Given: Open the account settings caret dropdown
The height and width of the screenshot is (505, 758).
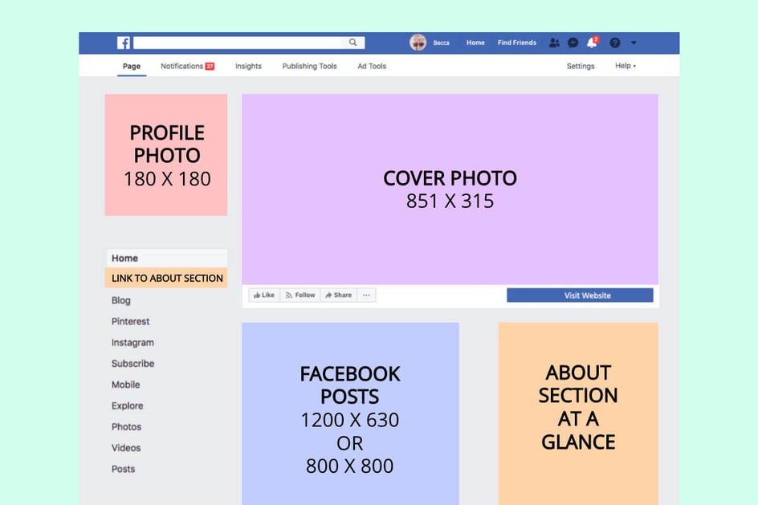Looking at the screenshot, I should (632, 43).
